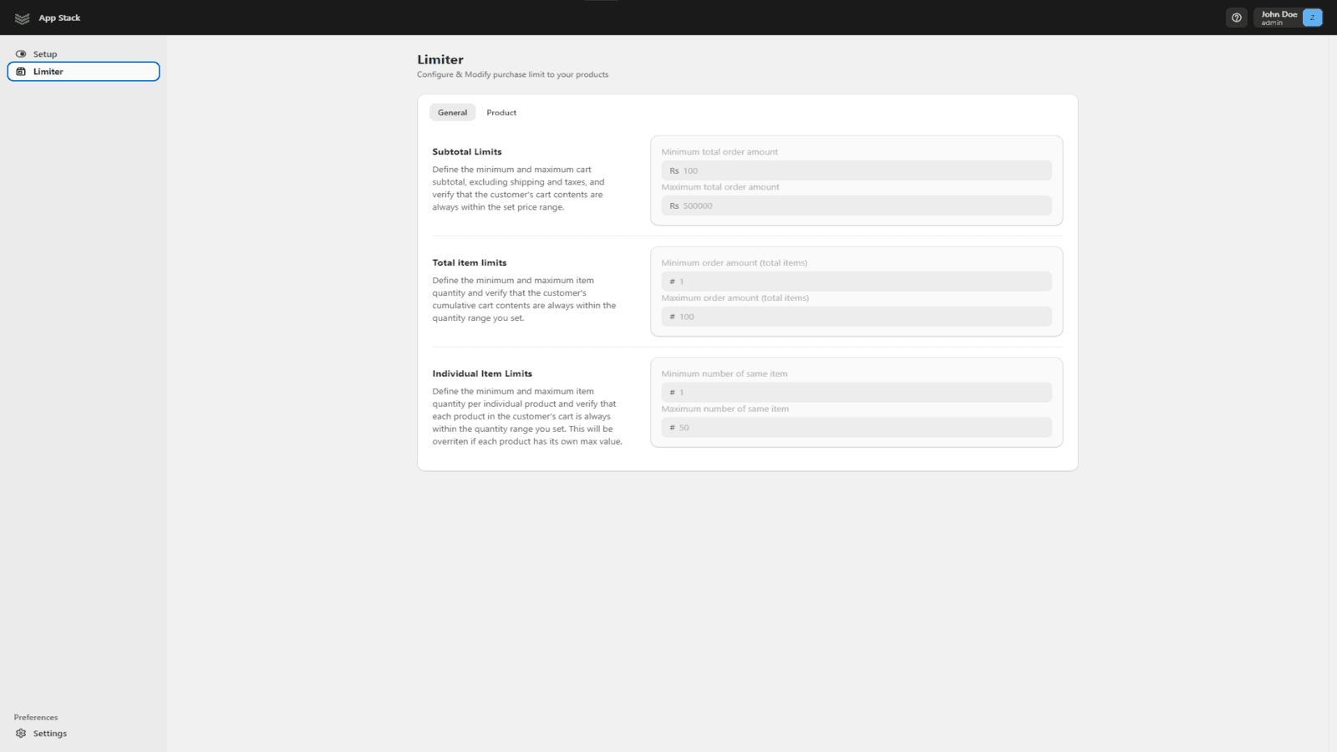1337x752 pixels.
Task: Click the Limiter icon in the sidebar
Action: coord(21,72)
